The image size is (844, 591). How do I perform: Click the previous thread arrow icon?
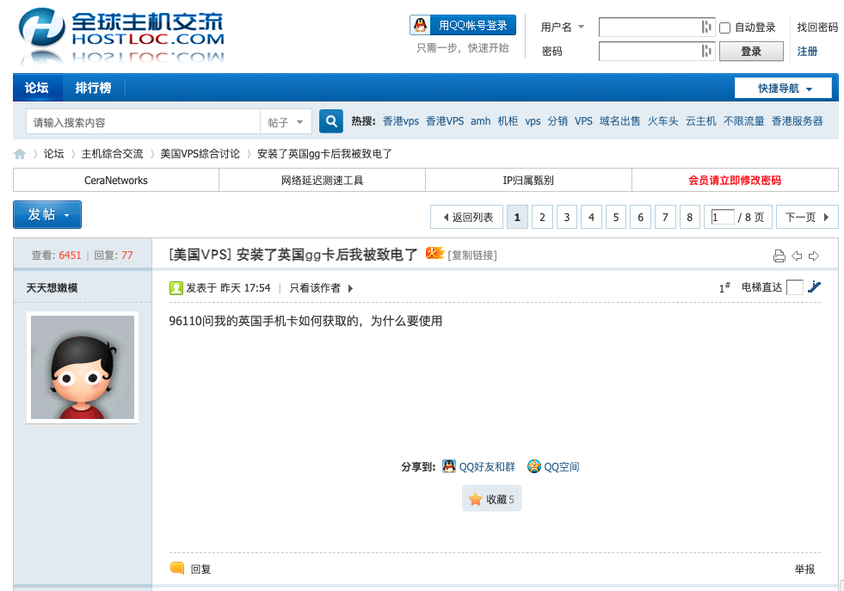[797, 255]
